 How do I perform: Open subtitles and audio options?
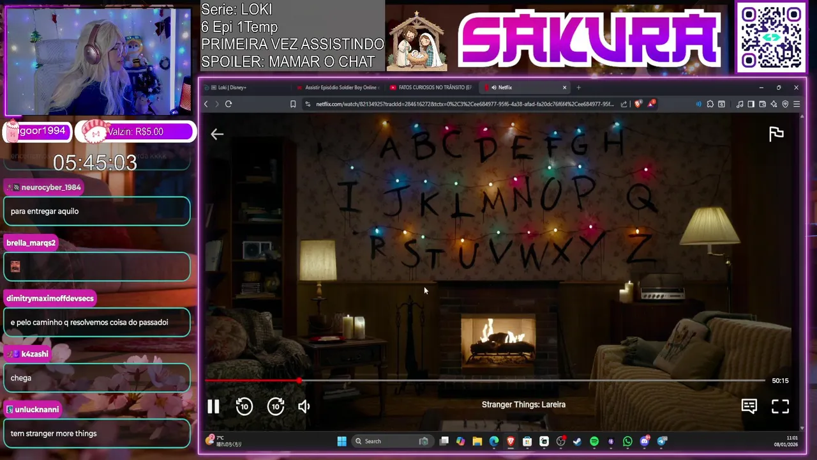click(749, 406)
